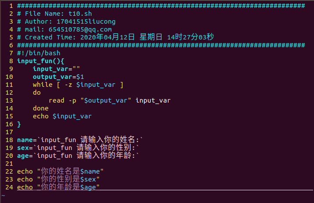Screen dimensions: 314x203
Task: Click the #!/bin/bash shebang line
Action: (39, 53)
